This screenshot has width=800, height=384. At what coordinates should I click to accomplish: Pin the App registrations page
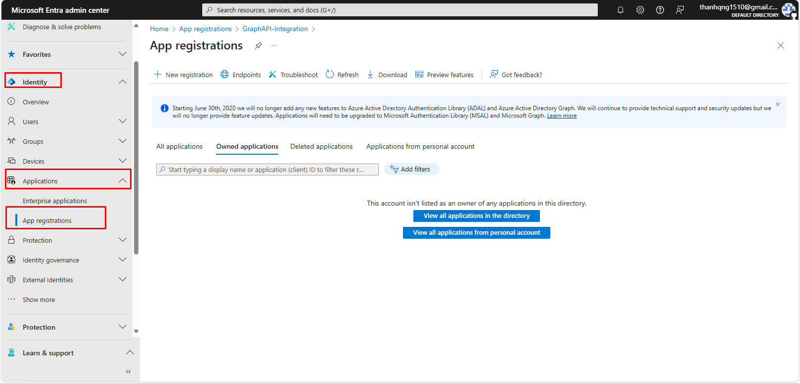(x=259, y=45)
